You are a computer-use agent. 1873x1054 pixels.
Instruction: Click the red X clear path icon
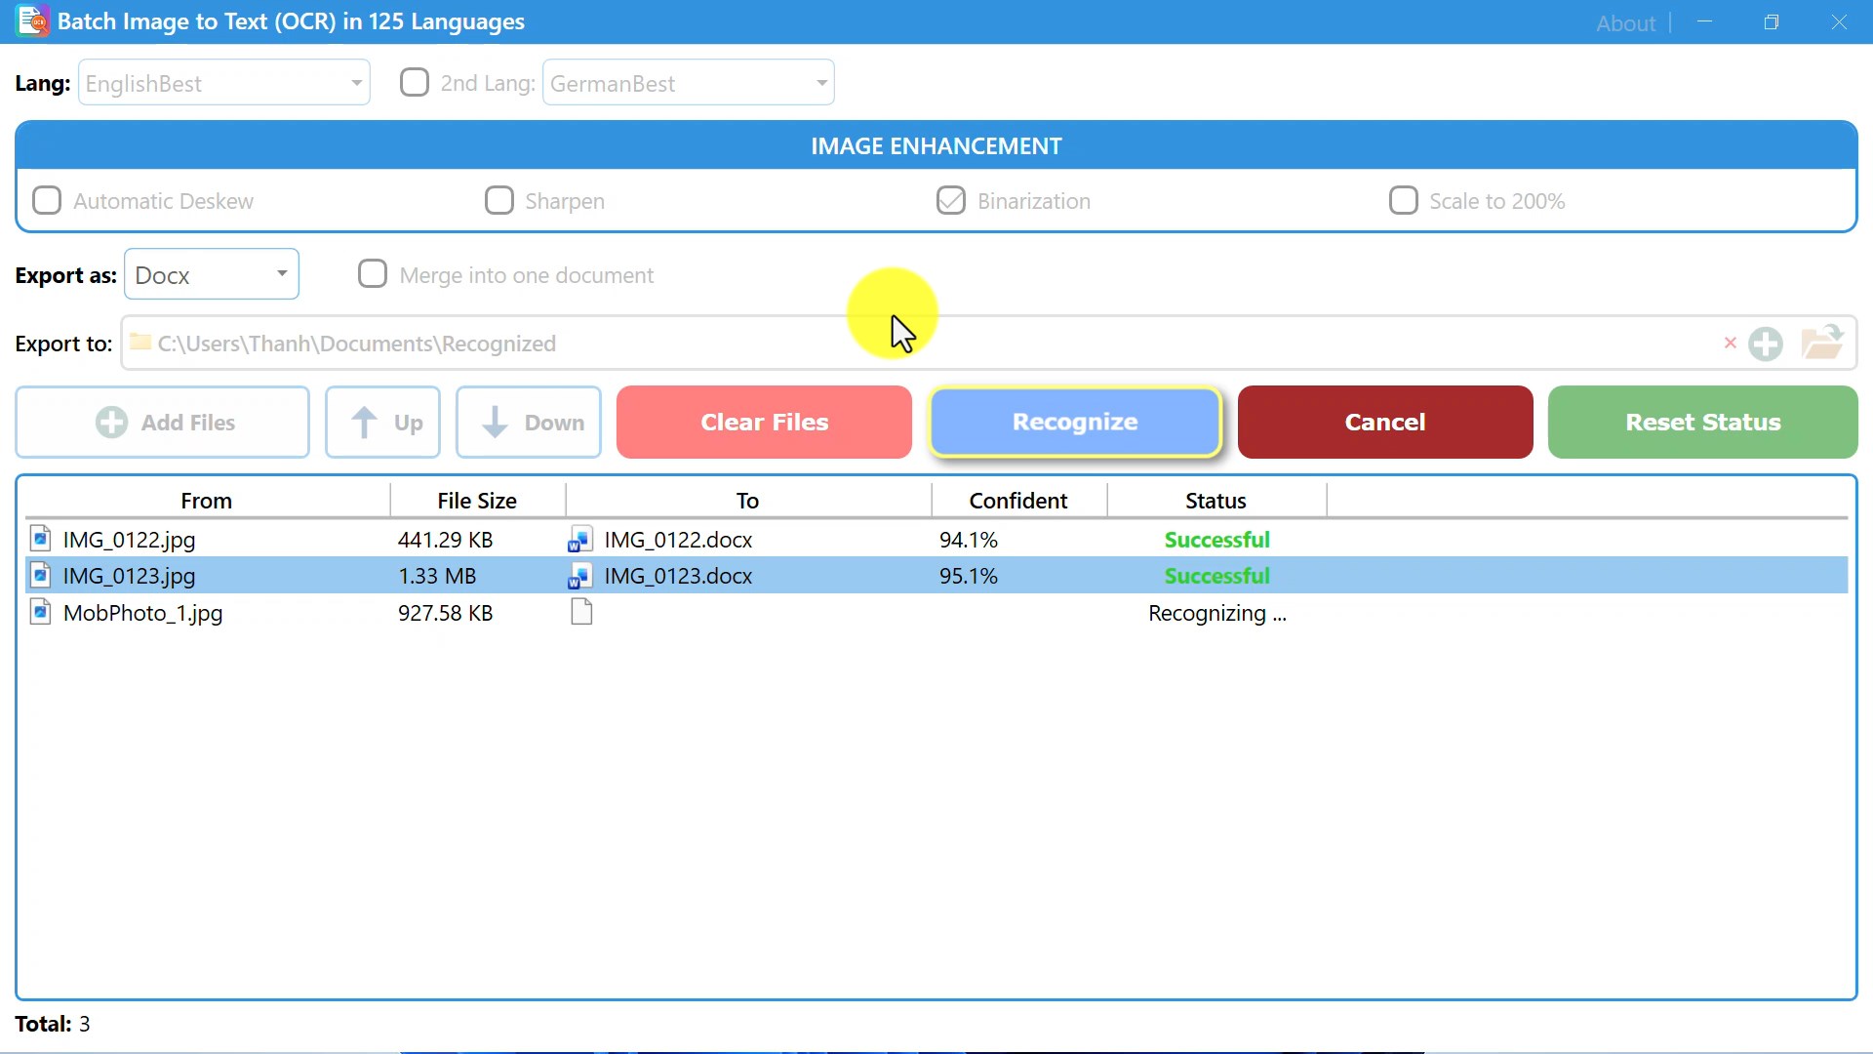pos(1730,343)
